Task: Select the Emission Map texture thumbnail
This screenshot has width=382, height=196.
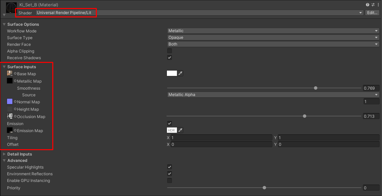Action: pyautogui.click(x=9, y=130)
